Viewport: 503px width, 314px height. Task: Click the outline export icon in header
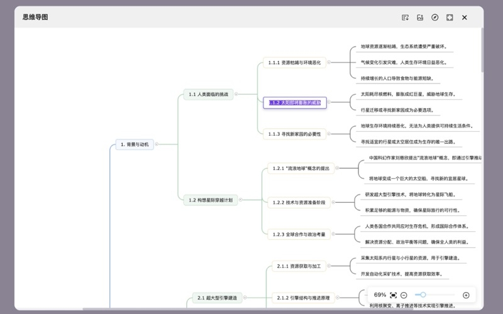point(405,18)
